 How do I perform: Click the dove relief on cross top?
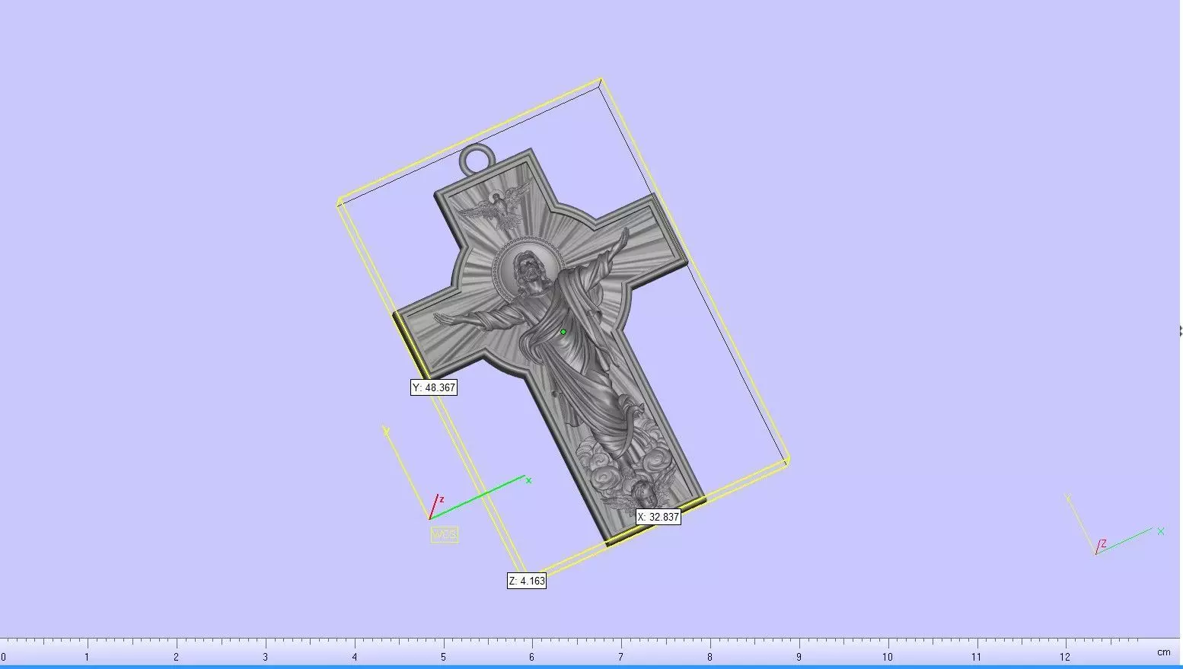[x=495, y=209]
